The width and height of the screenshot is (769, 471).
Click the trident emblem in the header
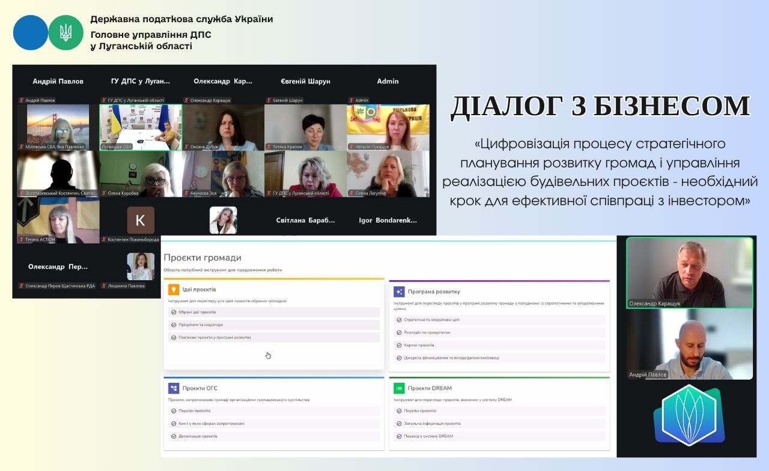tap(65, 32)
